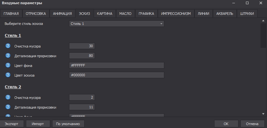Click help icon for Style 1 Детализация прорисовки

[x=8, y=56]
